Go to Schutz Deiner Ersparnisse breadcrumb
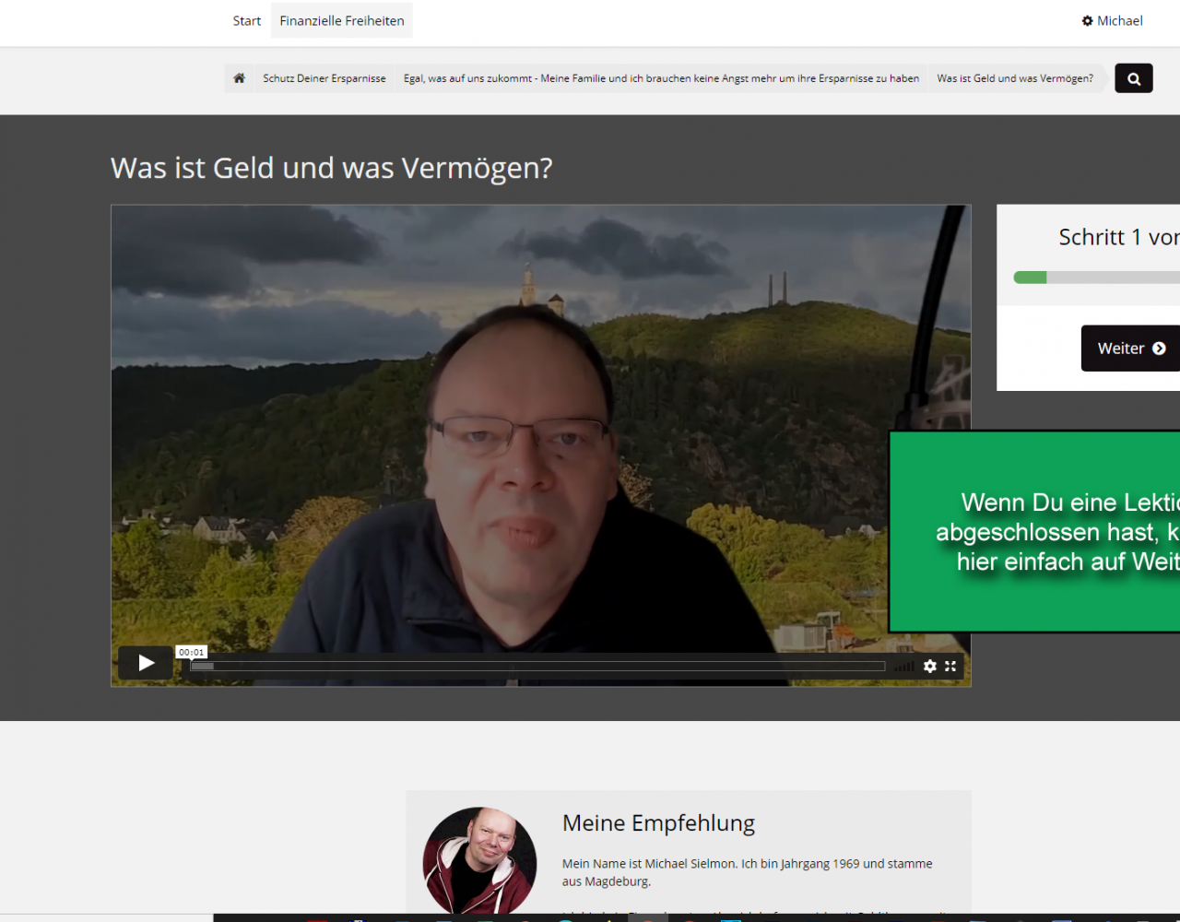This screenshot has height=922, width=1180. click(x=324, y=78)
